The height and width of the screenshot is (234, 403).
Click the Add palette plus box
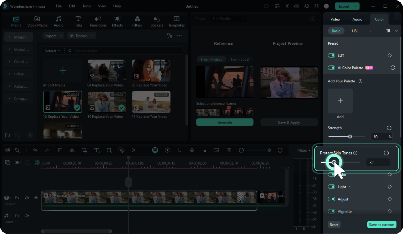(x=340, y=101)
